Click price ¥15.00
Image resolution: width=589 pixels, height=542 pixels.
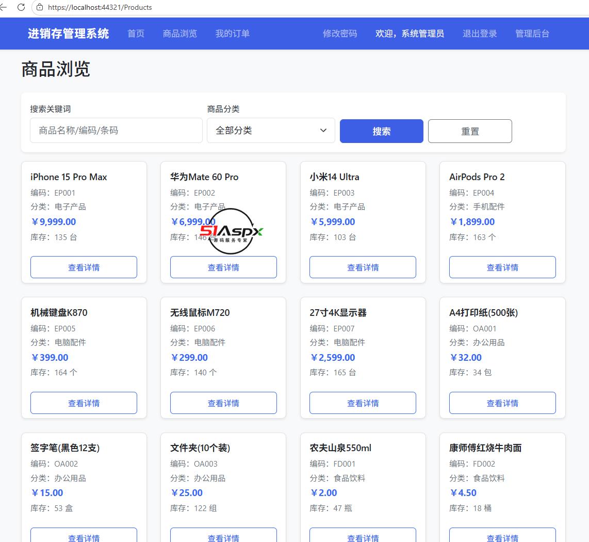click(x=47, y=493)
